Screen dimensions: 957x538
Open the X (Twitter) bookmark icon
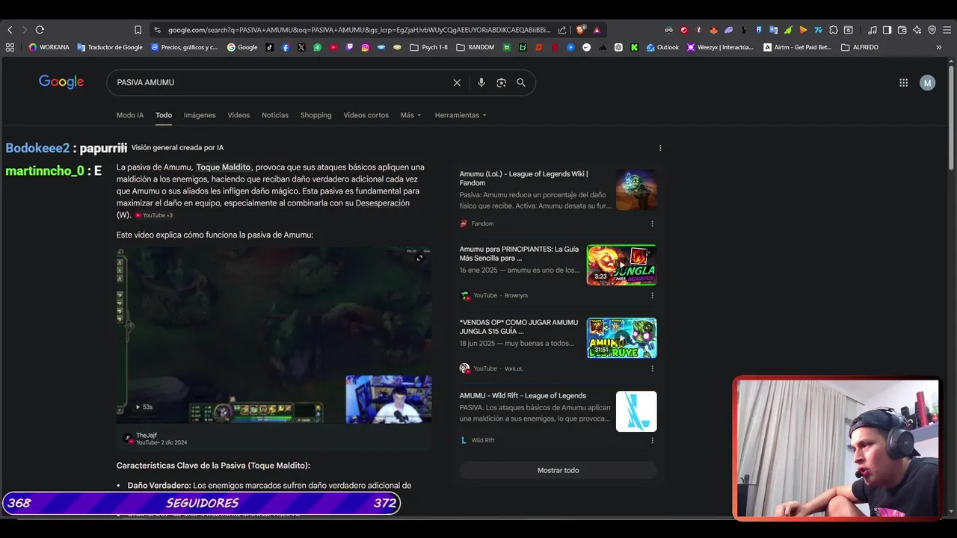click(301, 47)
